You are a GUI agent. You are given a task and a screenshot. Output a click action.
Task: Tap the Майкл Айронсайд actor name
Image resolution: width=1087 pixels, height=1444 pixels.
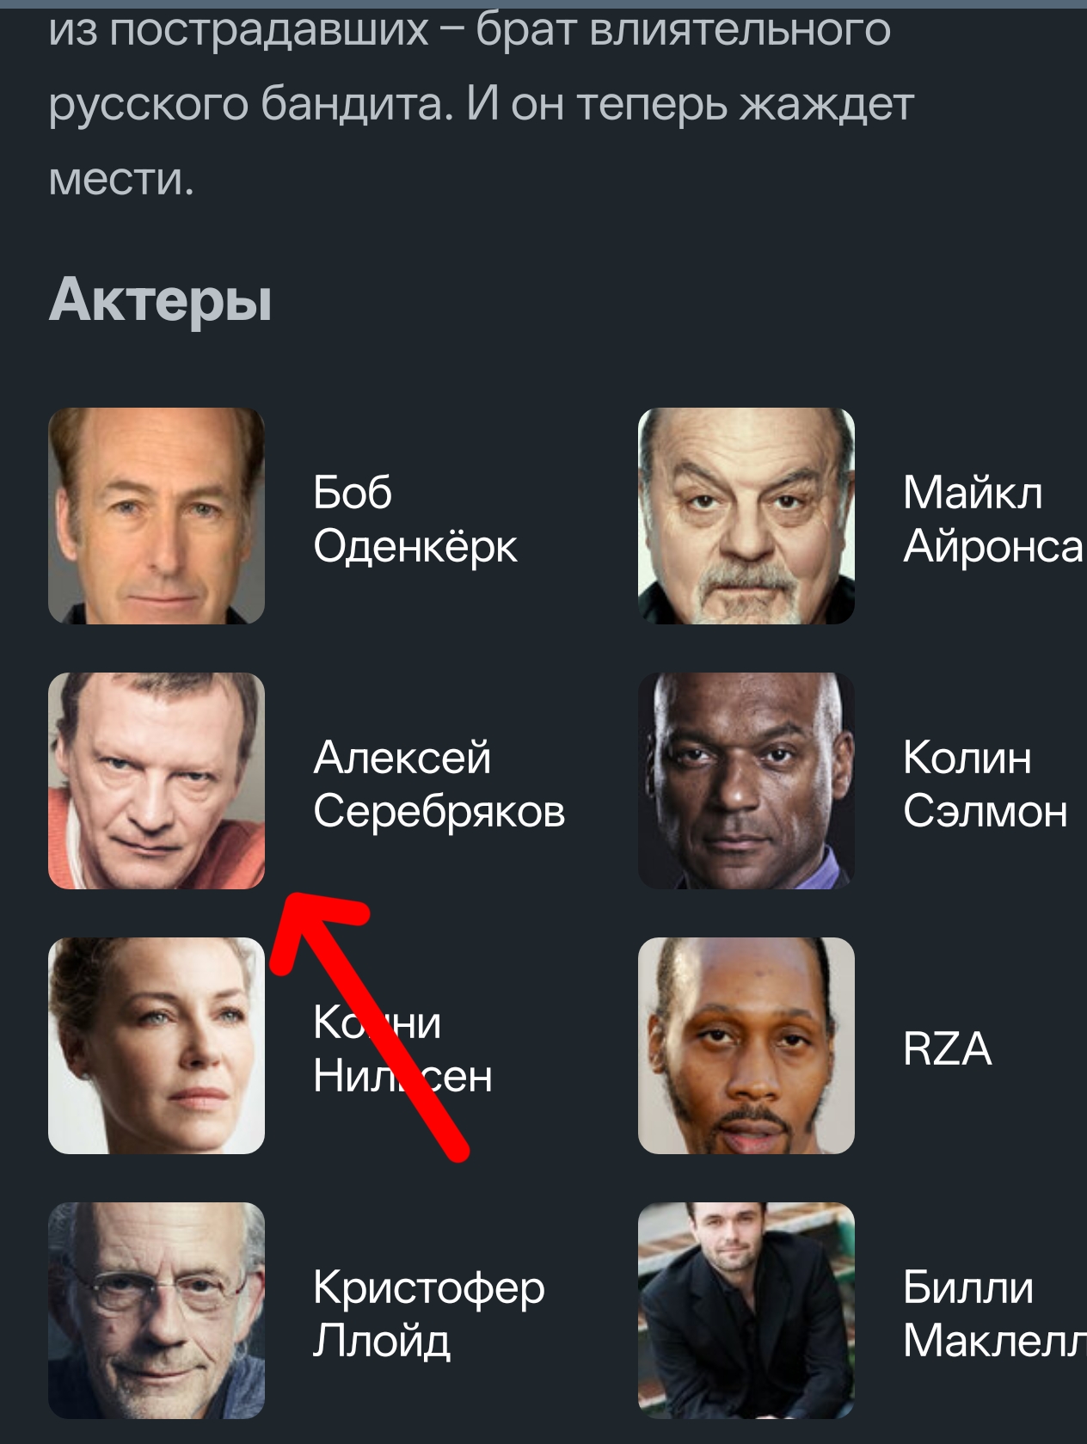(994, 519)
